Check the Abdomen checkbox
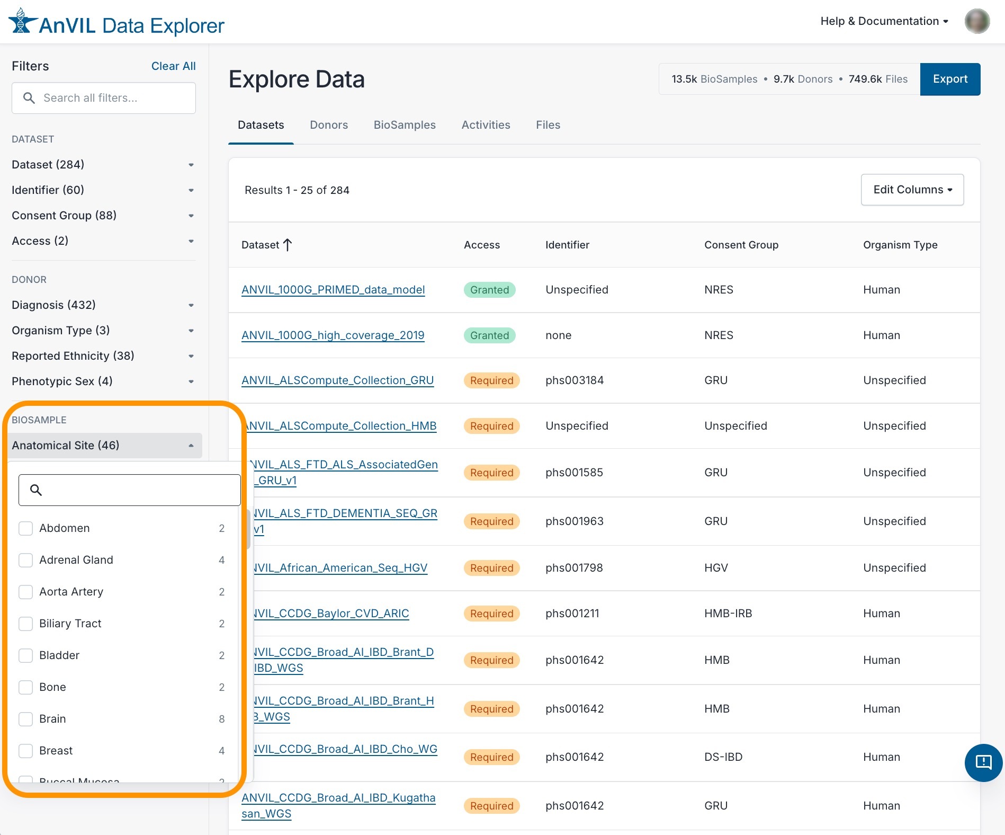 coord(26,528)
